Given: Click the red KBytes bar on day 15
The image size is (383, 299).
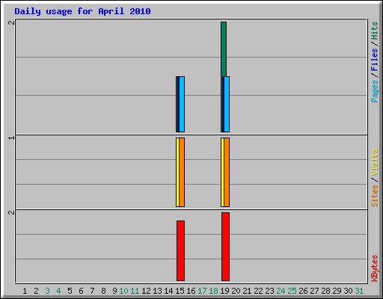Looking at the screenshot, I should click(x=181, y=250).
